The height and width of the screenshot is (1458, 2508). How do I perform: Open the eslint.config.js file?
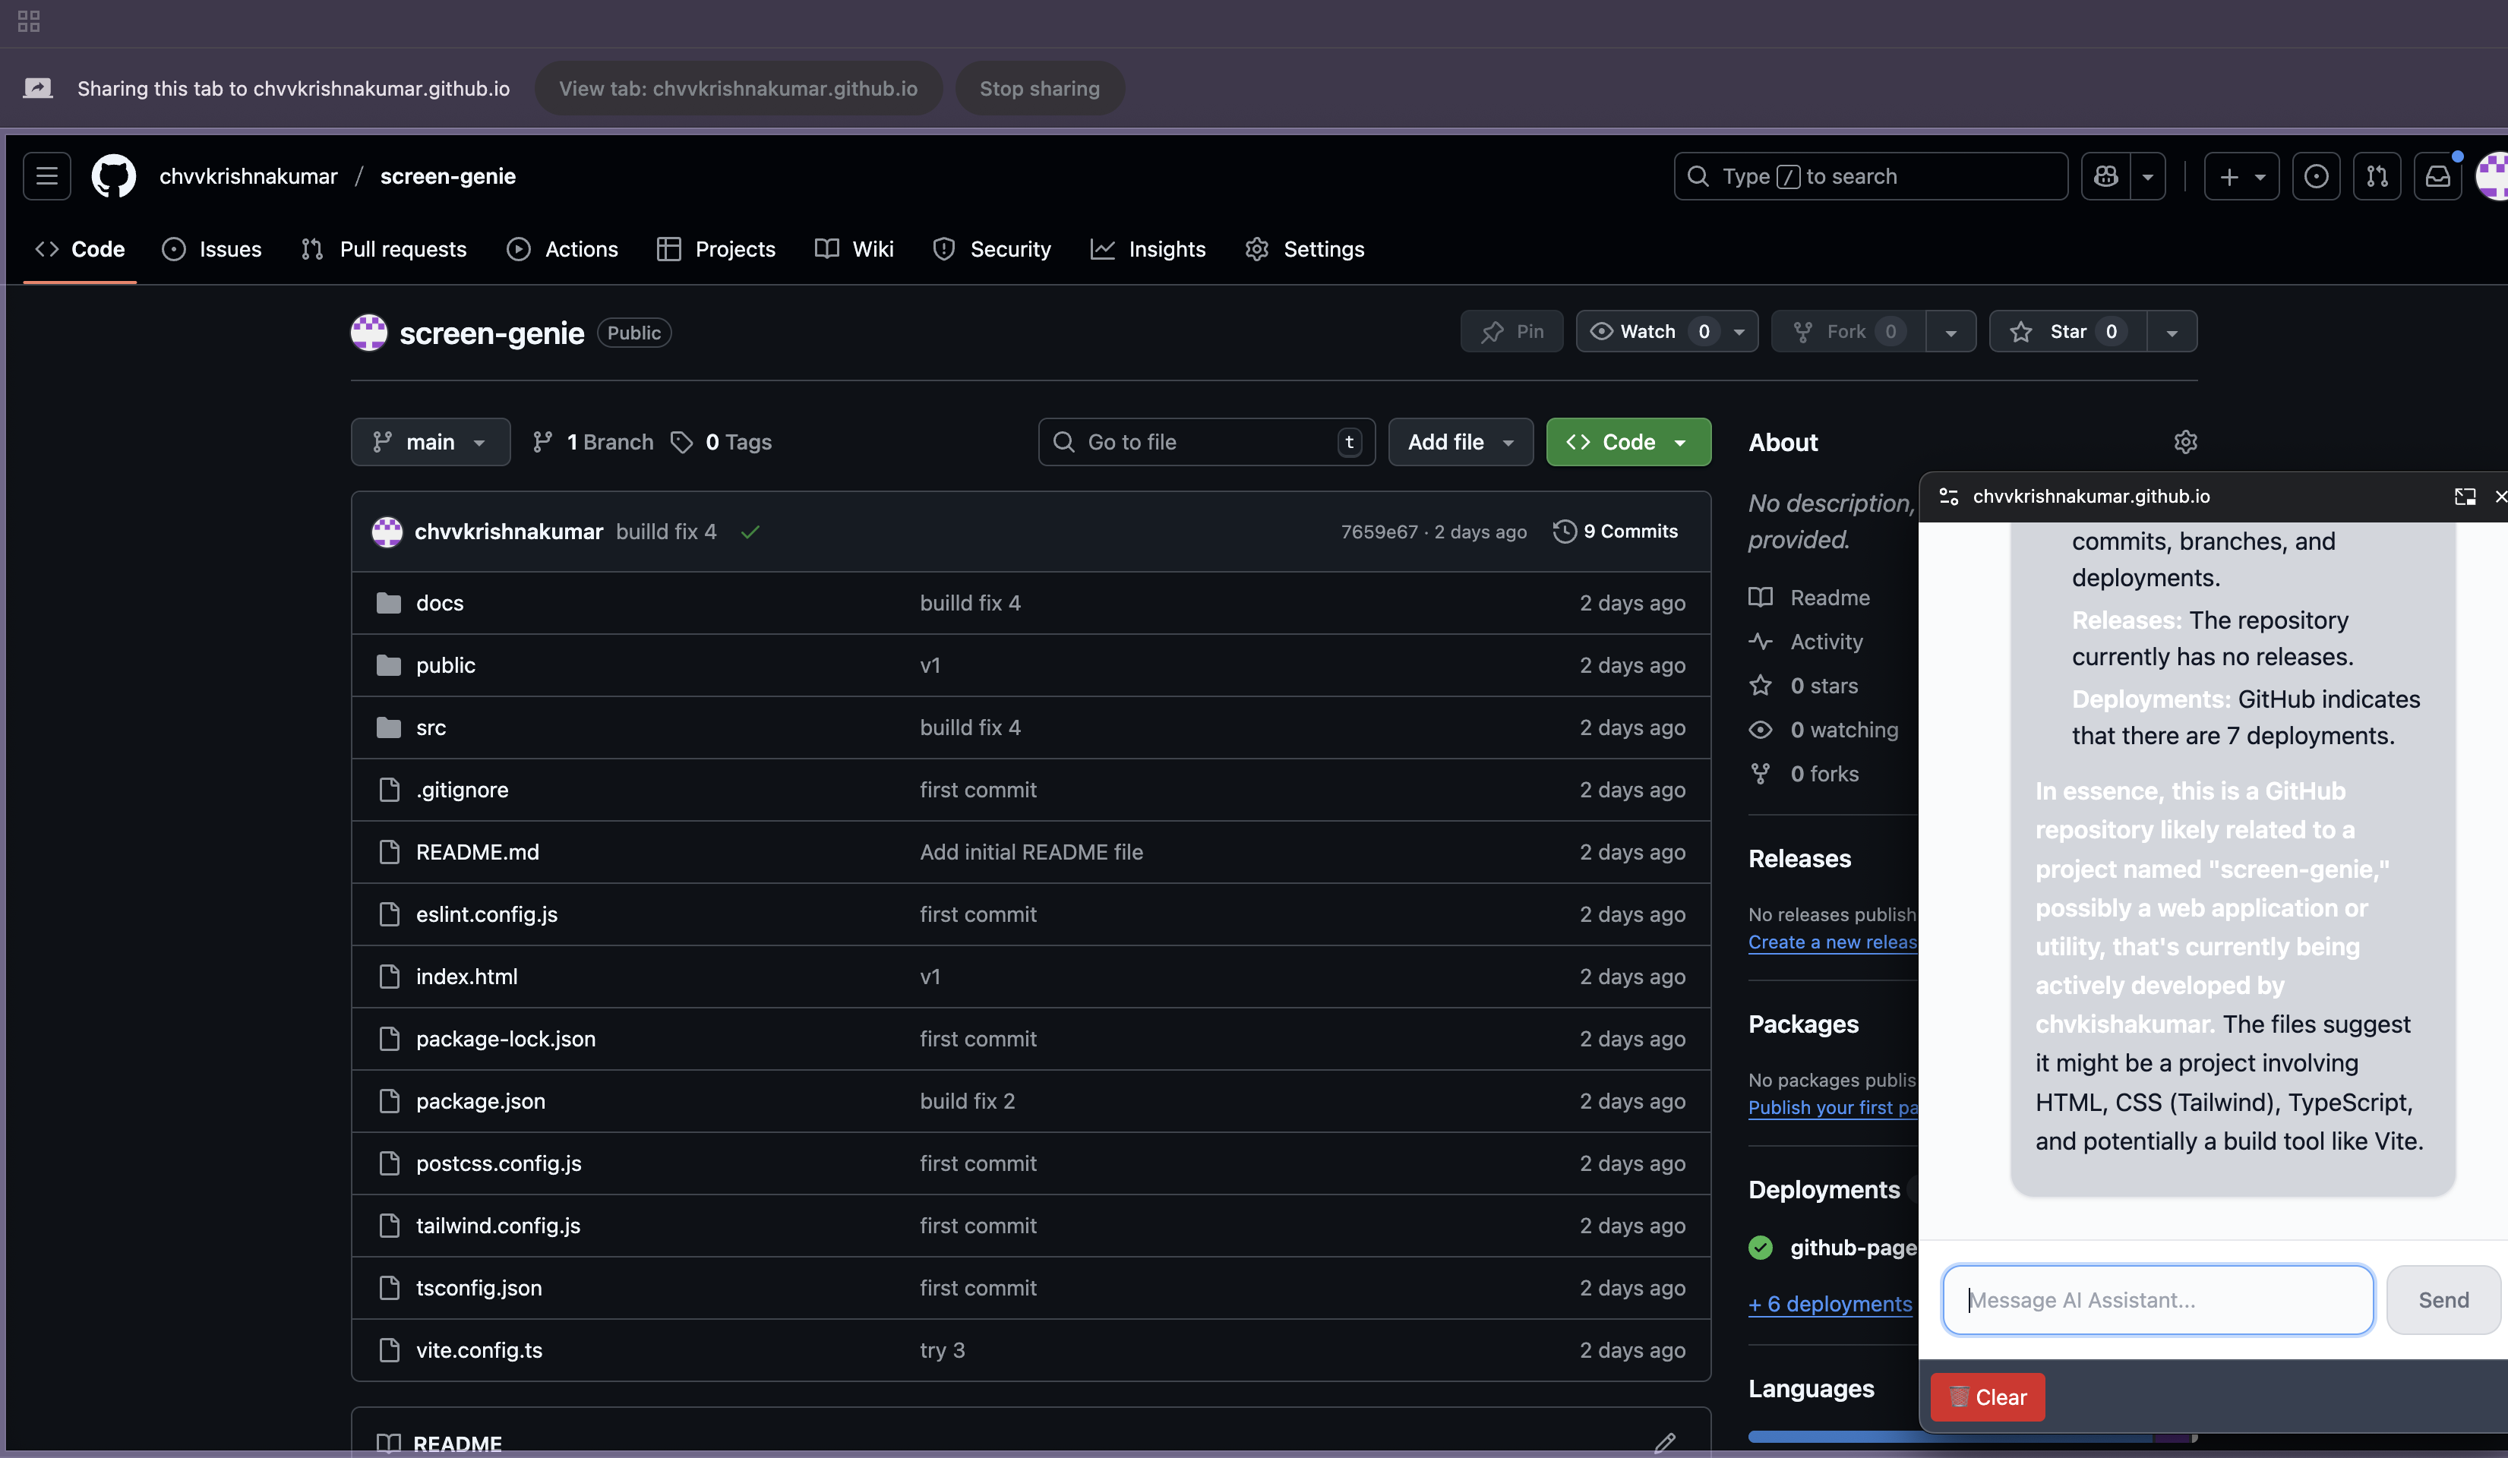pos(485,914)
